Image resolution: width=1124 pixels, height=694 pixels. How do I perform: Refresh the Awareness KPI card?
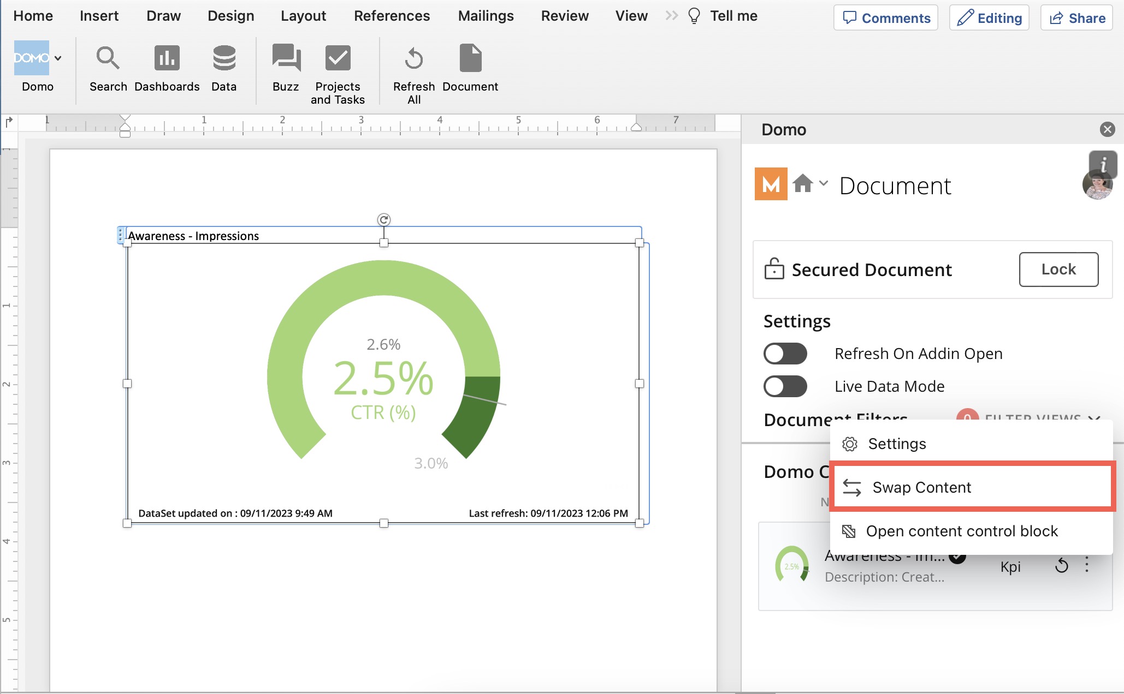coord(1062,566)
